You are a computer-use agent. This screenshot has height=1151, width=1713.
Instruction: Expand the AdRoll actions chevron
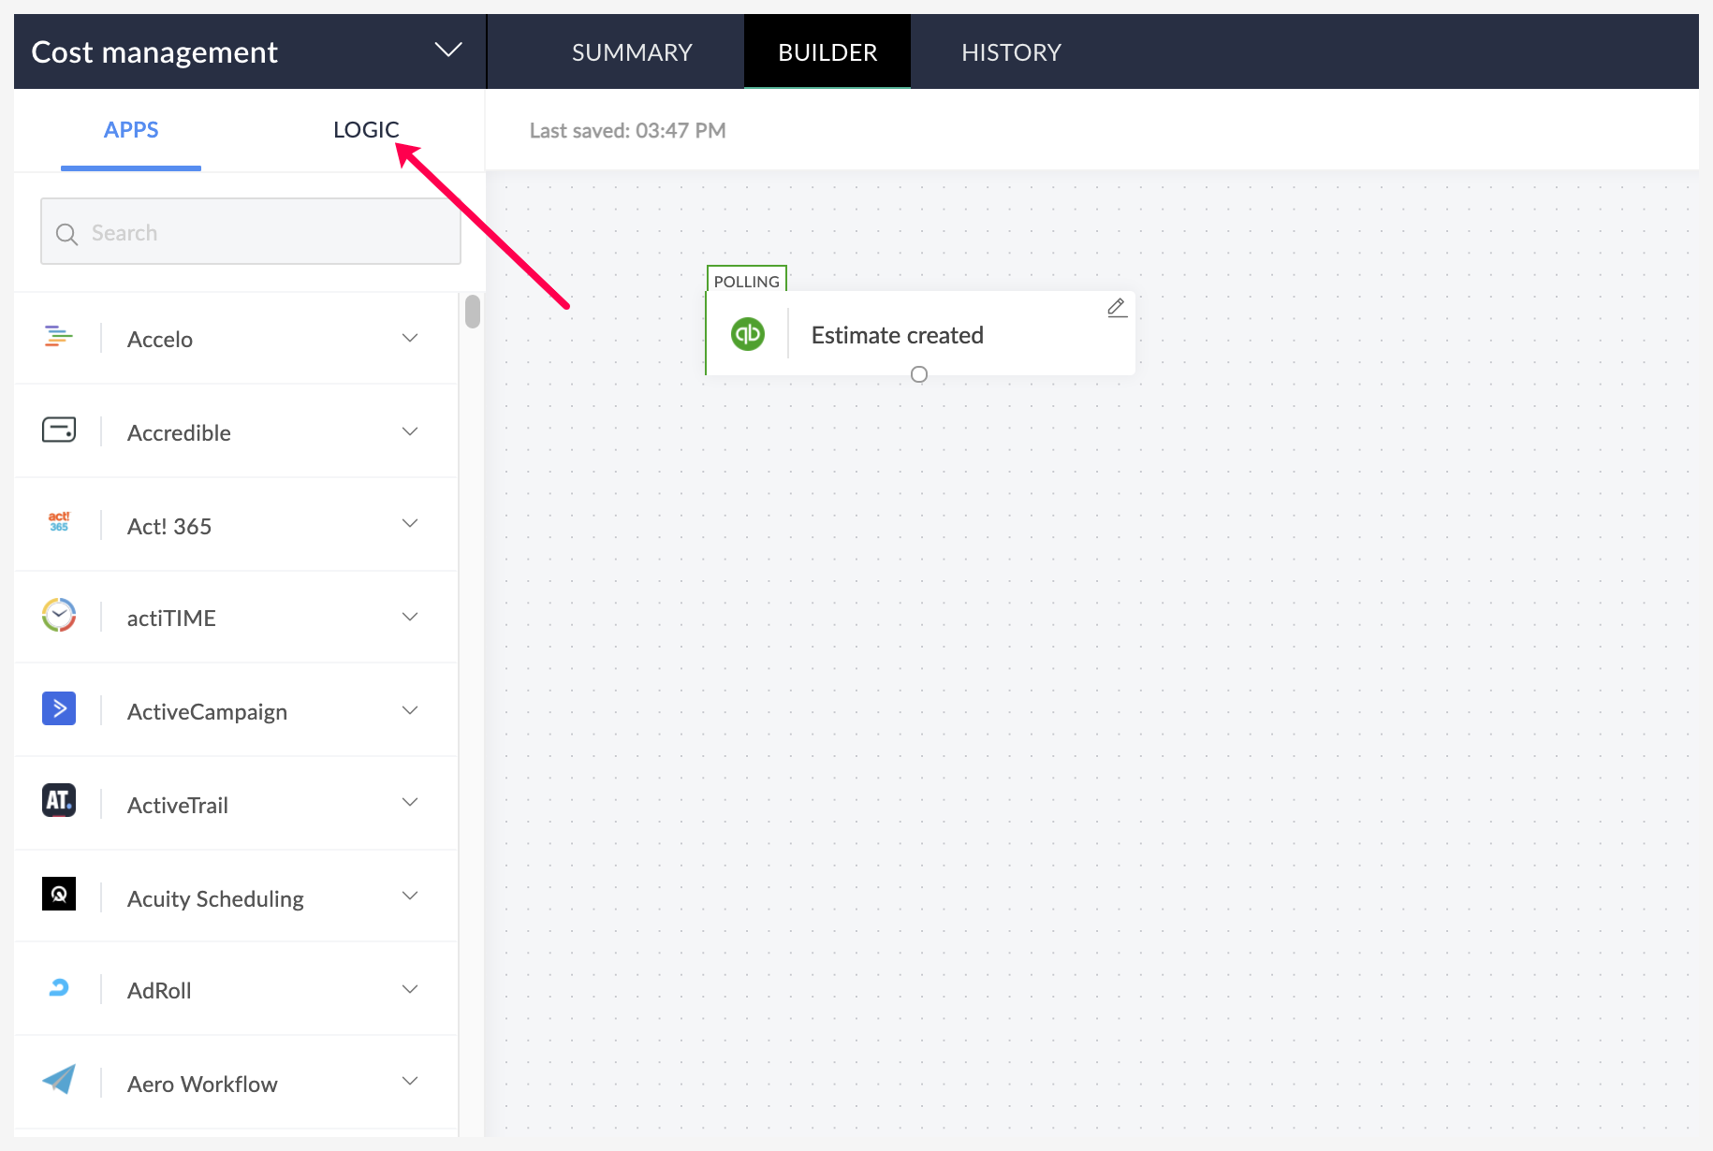click(410, 989)
